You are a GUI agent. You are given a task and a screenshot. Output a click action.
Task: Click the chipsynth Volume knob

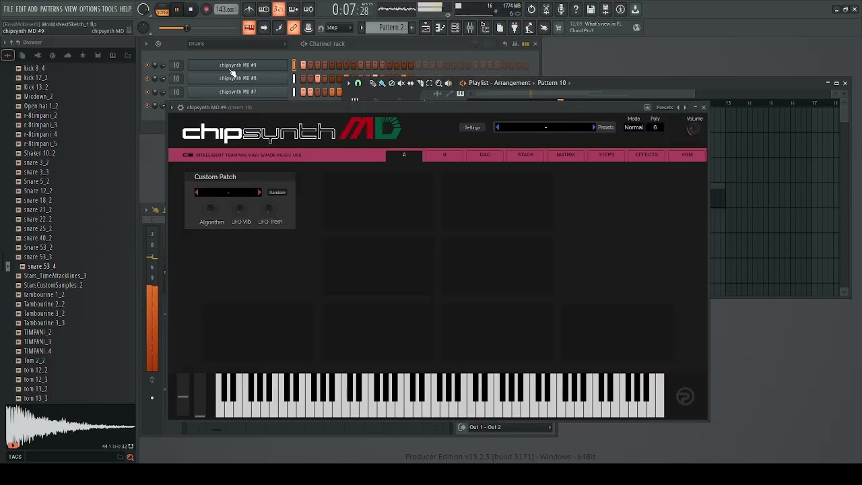(x=693, y=130)
